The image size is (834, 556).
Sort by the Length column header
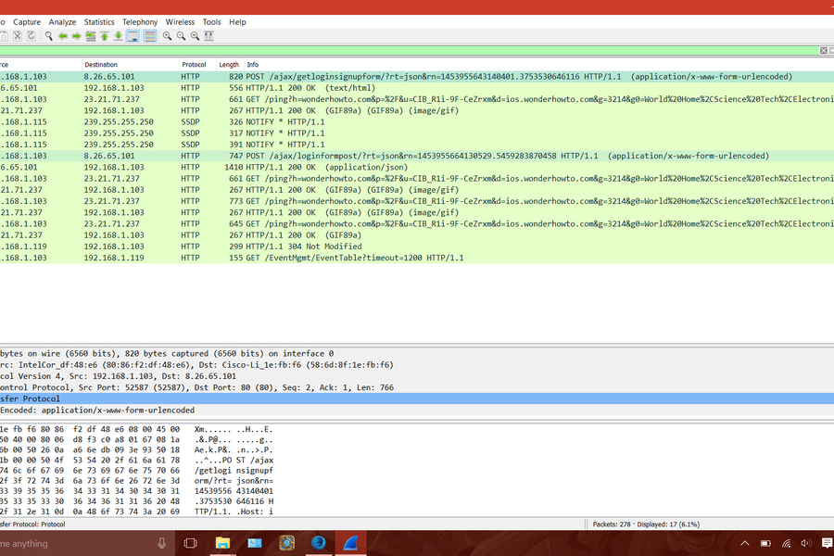(230, 64)
